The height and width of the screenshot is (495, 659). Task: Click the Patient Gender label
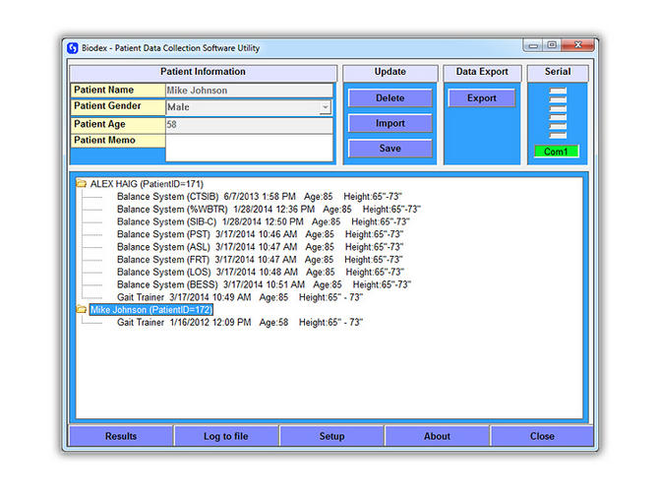pyautogui.click(x=118, y=107)
